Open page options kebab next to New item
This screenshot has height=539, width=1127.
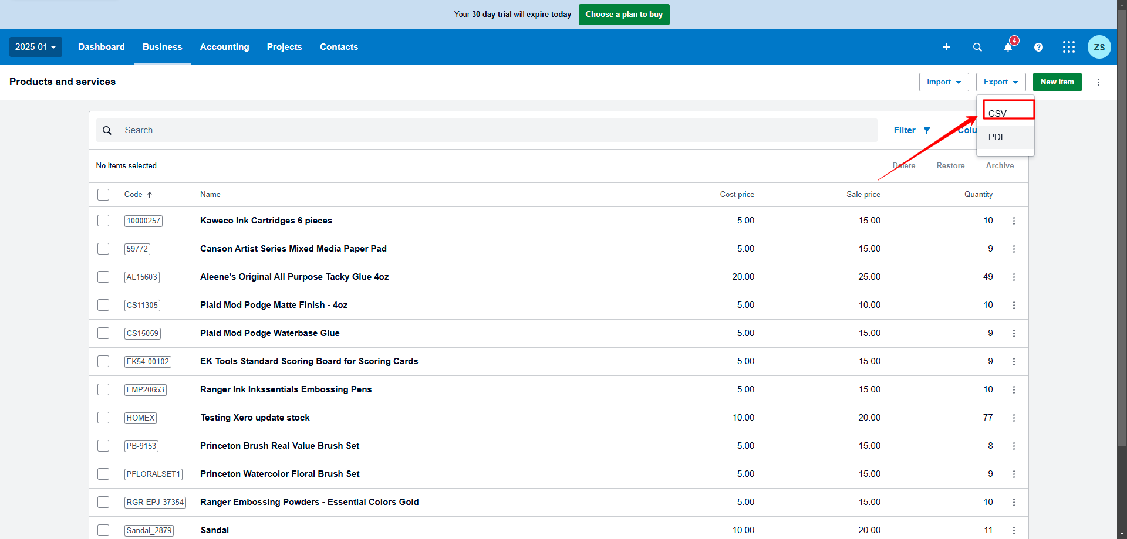[1098, 82]
